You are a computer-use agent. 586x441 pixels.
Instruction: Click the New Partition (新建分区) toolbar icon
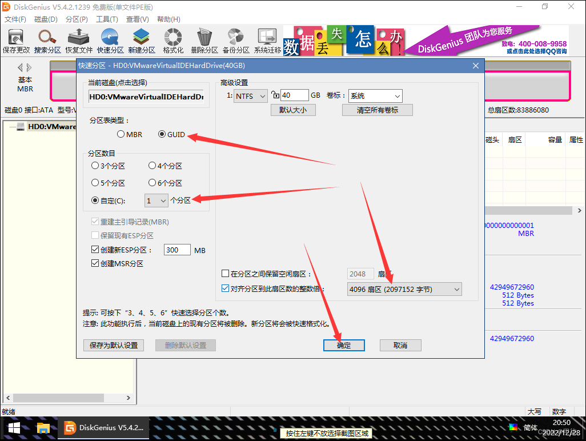(x=142, y=41)
